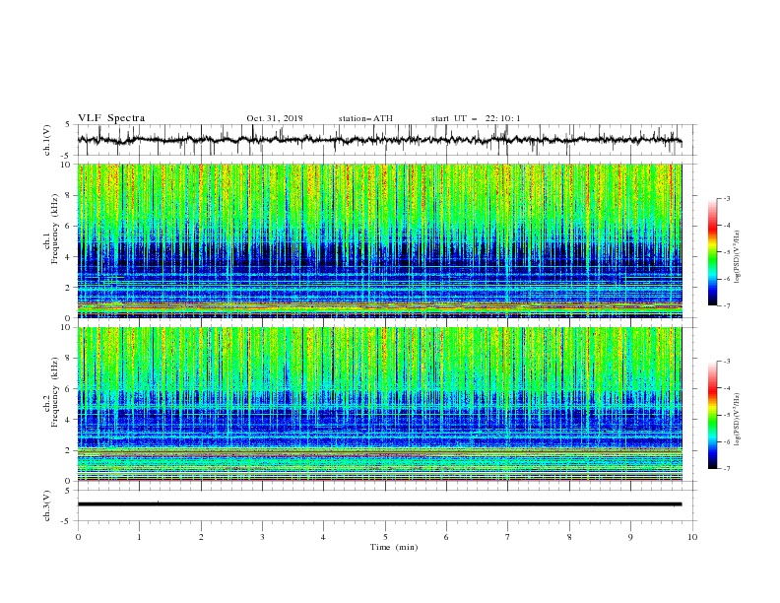Click inside the ch.2 frequency spectrogram
Viewport: 780px width, 603px height.
coord(379,404)
